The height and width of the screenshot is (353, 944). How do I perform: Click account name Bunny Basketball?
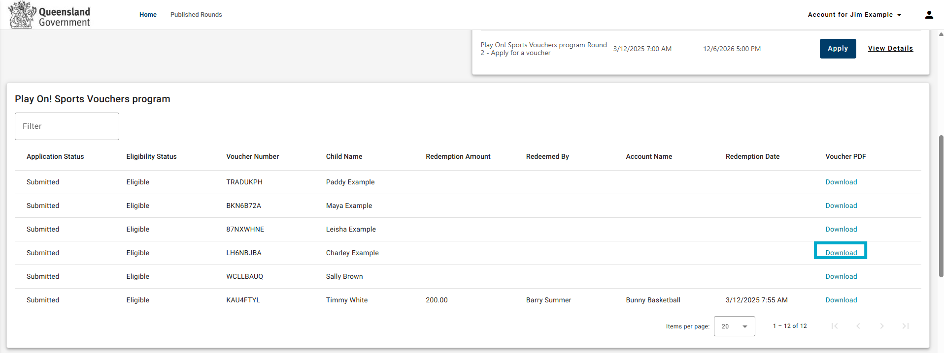tap(653, 300)
